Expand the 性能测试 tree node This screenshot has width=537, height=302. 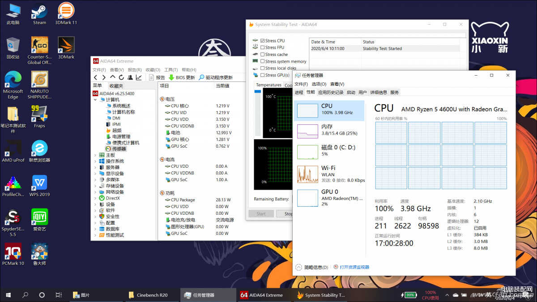[95, 235]
